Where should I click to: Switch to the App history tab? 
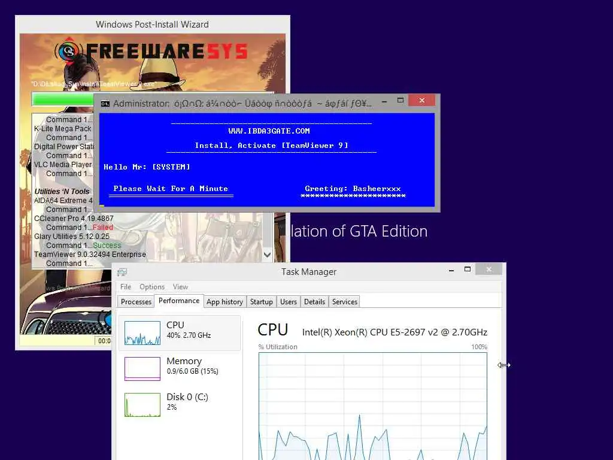pos(224,302)
